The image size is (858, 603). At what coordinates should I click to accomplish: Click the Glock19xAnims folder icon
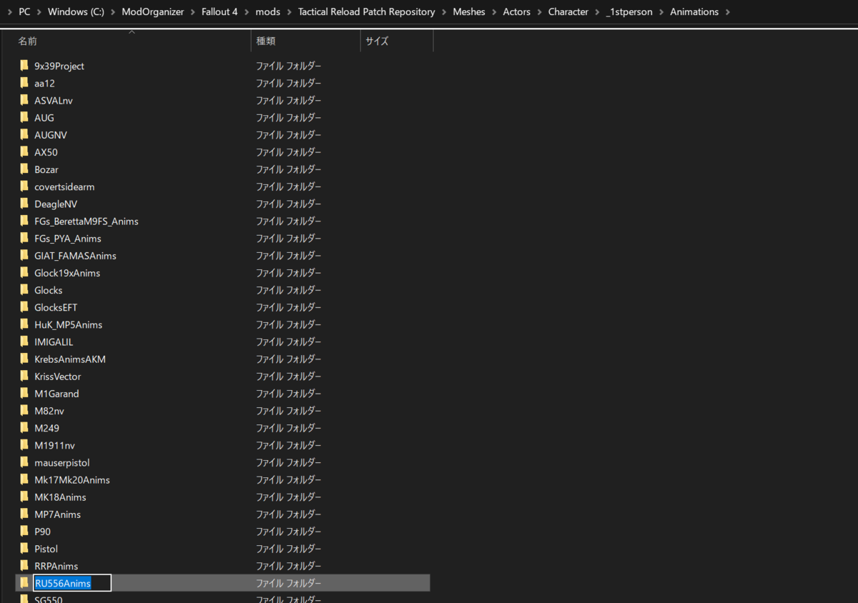[x=24, y=273]
